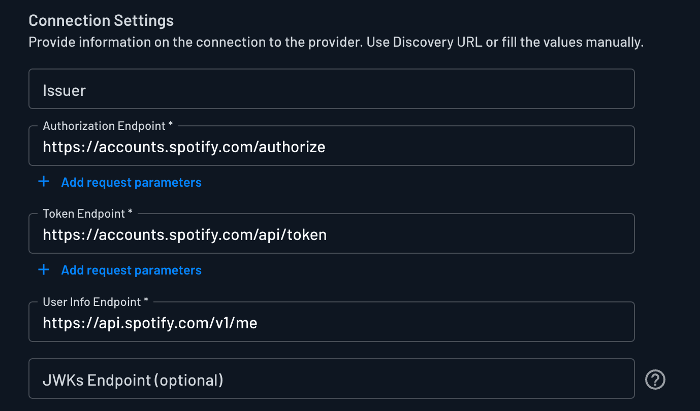Click the User Info Endpoint field
The height and width of the screenshot is (411, 700).
[330, 322]
